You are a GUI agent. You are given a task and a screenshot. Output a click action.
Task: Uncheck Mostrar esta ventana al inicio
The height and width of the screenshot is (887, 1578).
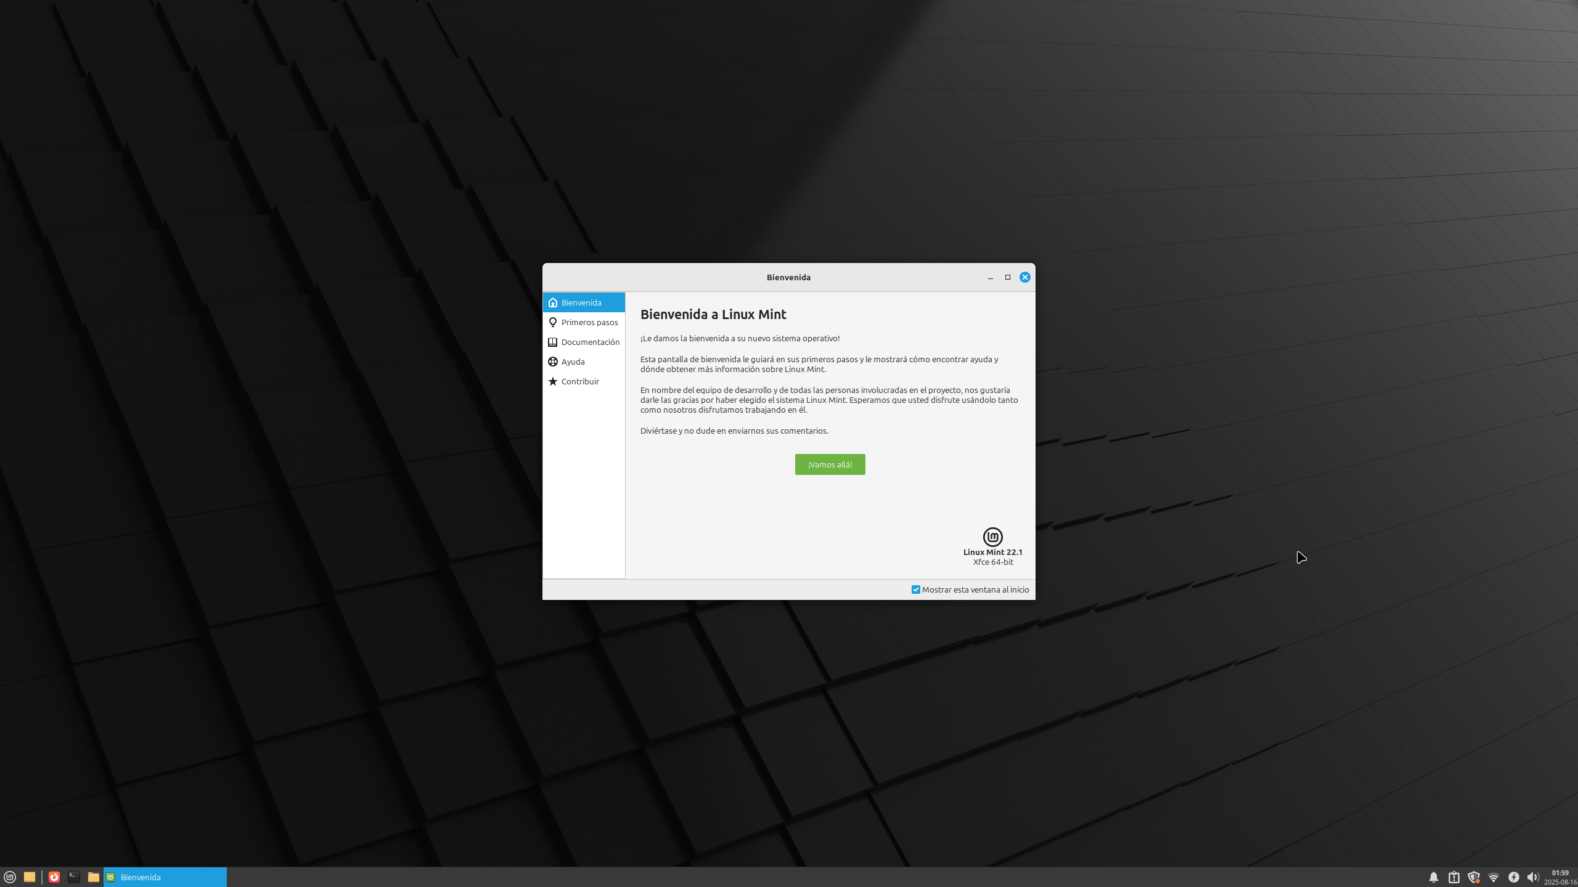(x=916, y=589)
